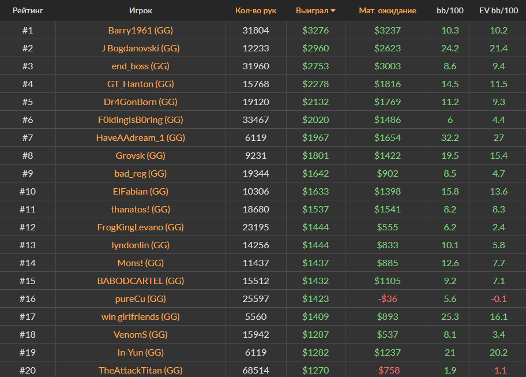
Task: Click on F0ldingIsB0ring (GG) name
Action: [x=141, y=120]
